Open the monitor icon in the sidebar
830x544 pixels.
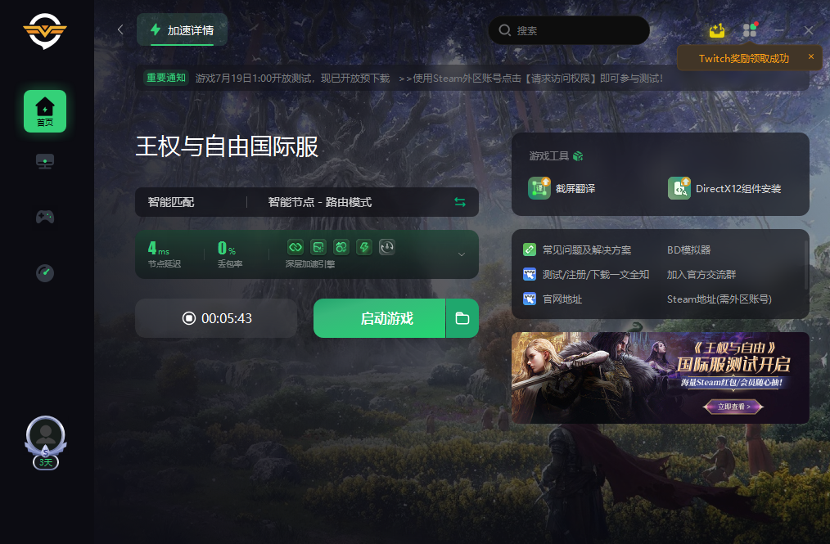pyautogui.click(x=45, y=161)
